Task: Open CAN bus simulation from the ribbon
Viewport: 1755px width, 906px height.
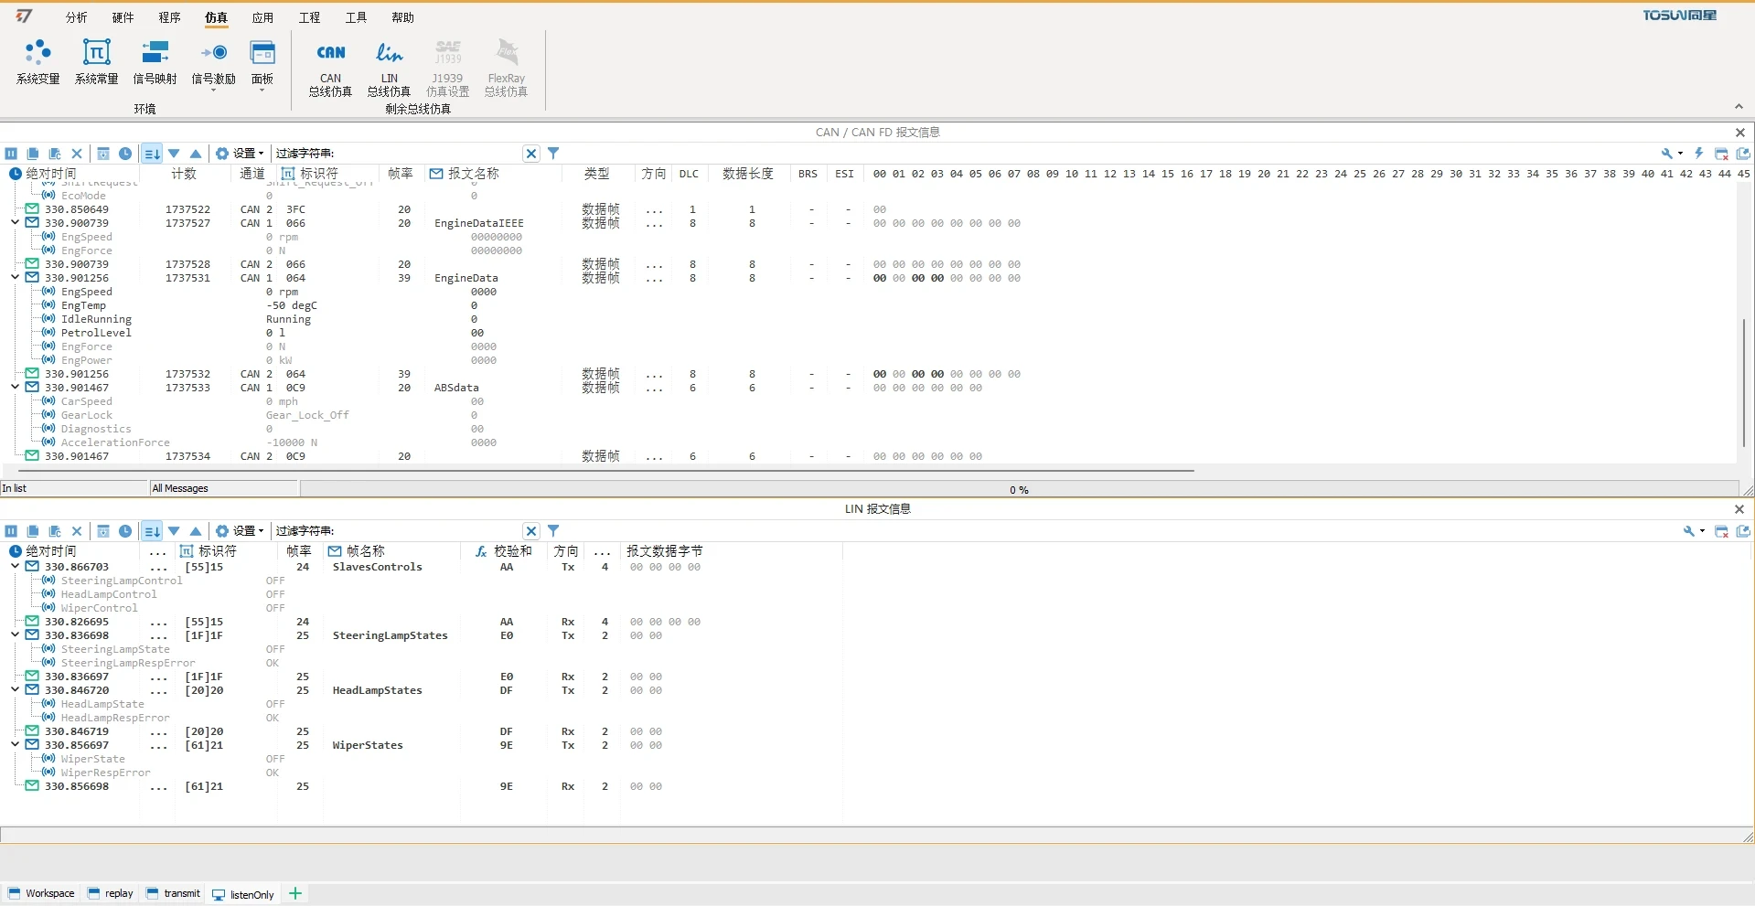Action: click(330, 66)
